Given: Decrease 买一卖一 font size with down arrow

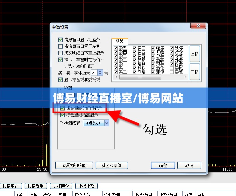Looking at the screenshot, I should (x=100, y=74).
